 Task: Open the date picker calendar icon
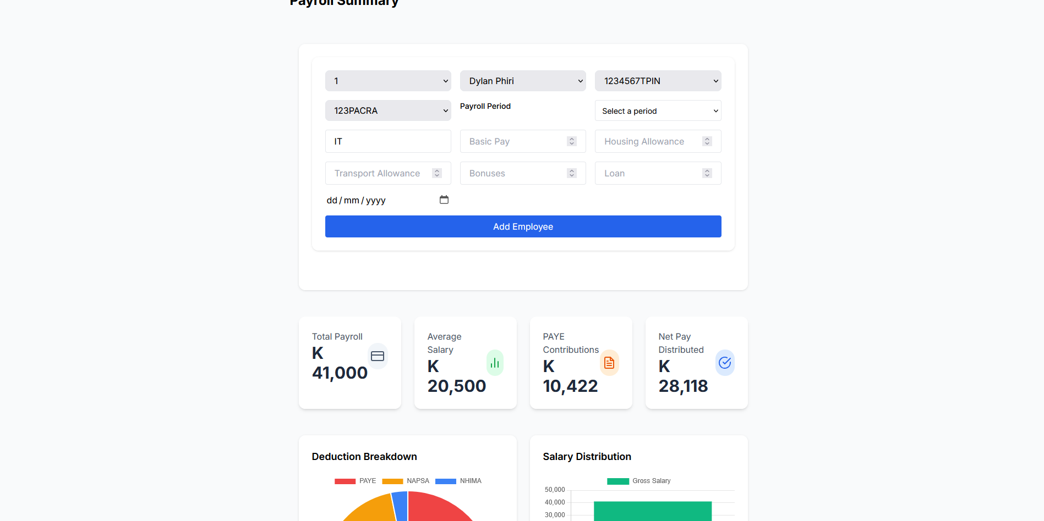444,199
